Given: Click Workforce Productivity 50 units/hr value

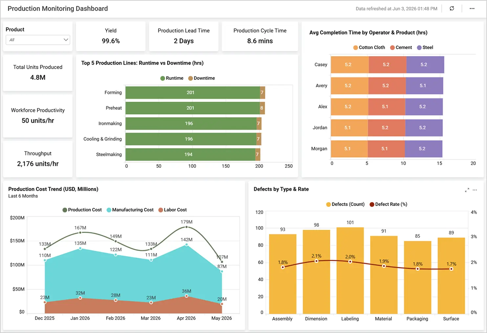Looking at the screenshot, I should coord(38,121).
